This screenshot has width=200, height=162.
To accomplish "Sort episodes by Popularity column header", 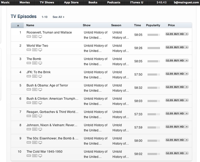I will [153, 25].
